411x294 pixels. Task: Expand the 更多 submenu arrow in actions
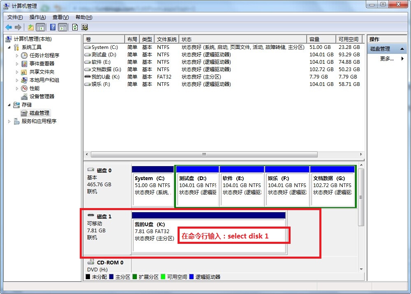pos(402,59)
